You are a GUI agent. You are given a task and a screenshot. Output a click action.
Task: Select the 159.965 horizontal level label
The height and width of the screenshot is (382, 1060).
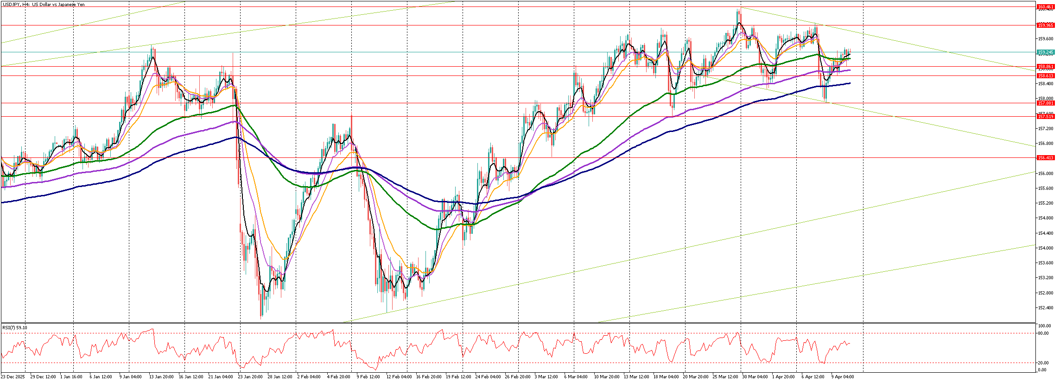1046,25
